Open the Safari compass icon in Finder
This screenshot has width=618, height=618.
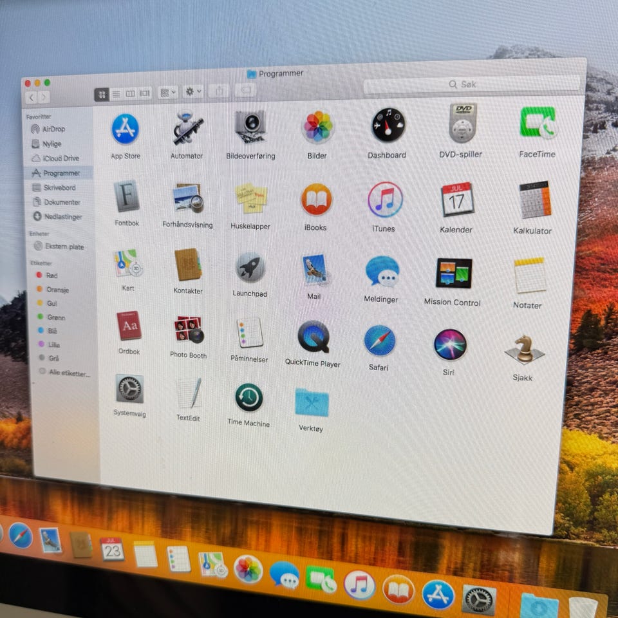click(x=380, y=340)
